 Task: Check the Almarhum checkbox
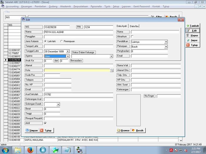132,36
